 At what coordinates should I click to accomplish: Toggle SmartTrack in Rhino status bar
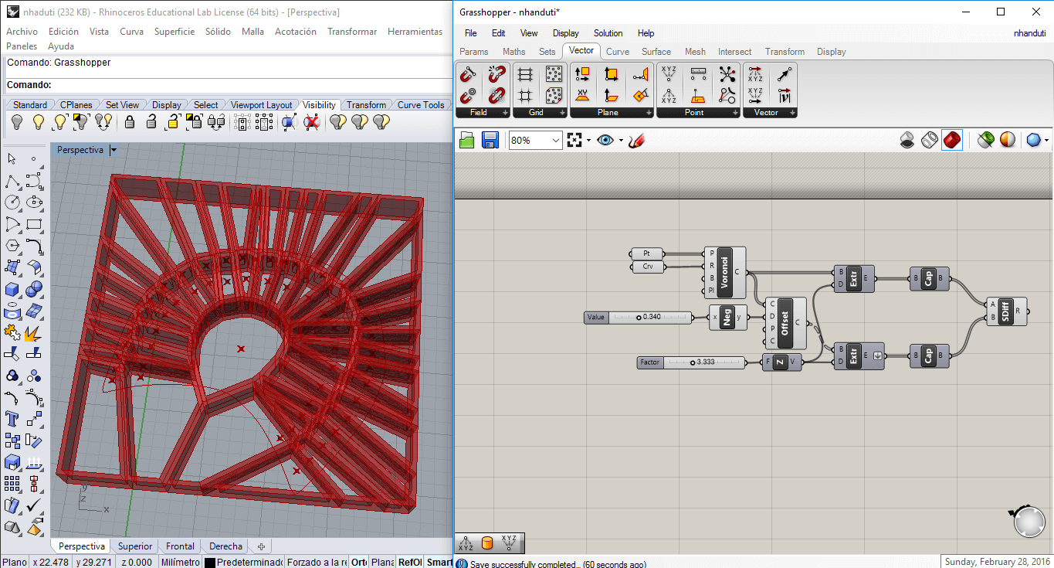pos(439,563)
